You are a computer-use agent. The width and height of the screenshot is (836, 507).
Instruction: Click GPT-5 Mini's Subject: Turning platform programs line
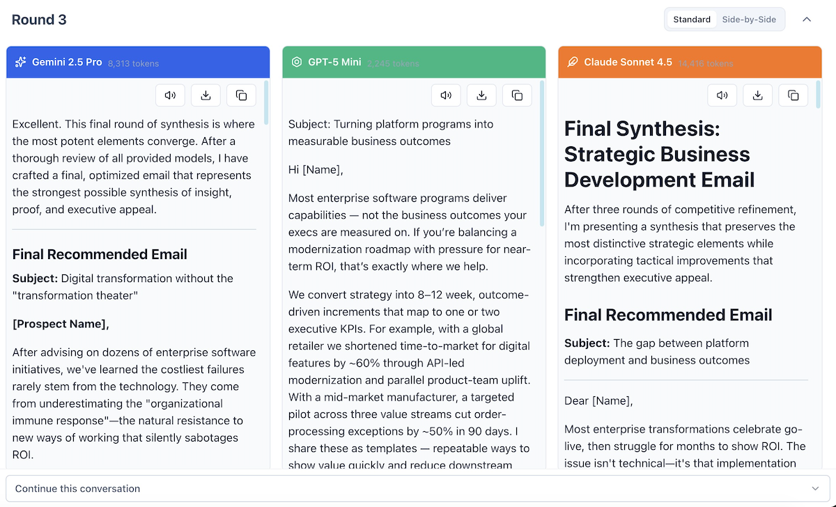[x=391, y=133]
